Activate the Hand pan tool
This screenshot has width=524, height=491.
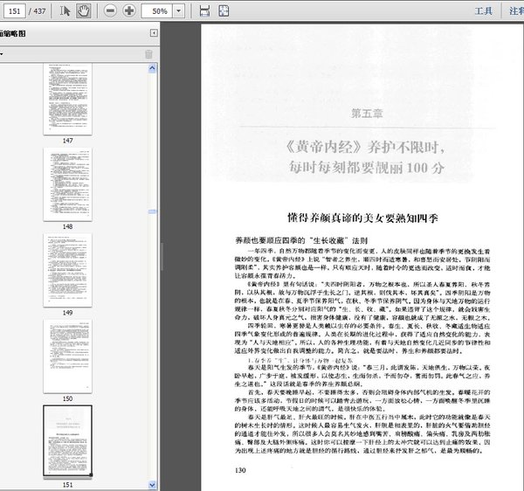83,11
